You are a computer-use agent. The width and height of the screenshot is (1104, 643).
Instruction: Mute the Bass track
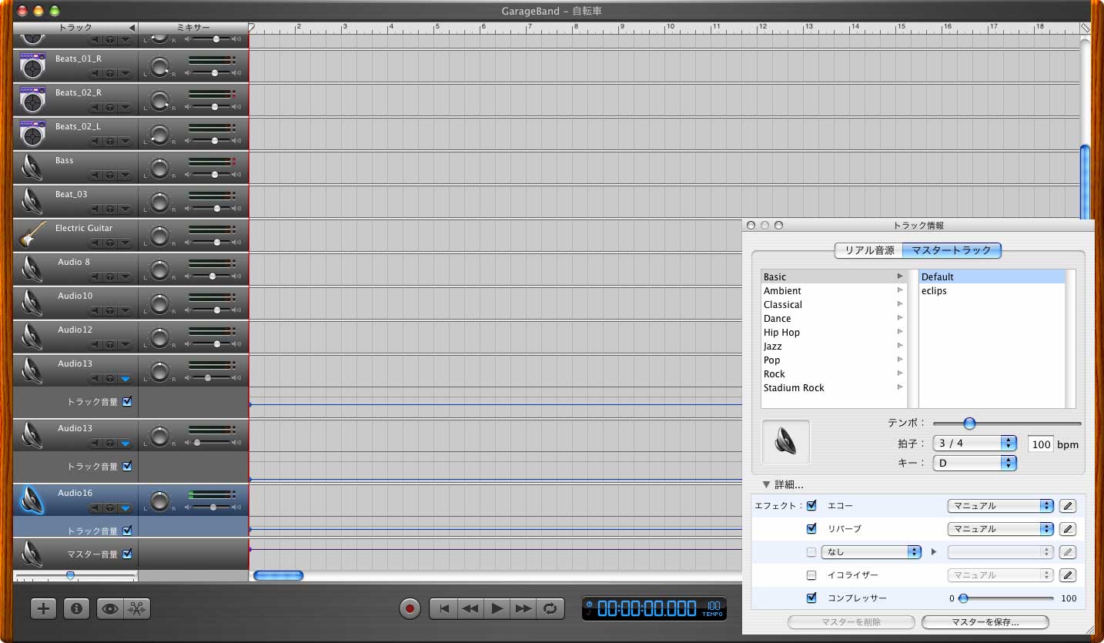click(x=95, y=176)
